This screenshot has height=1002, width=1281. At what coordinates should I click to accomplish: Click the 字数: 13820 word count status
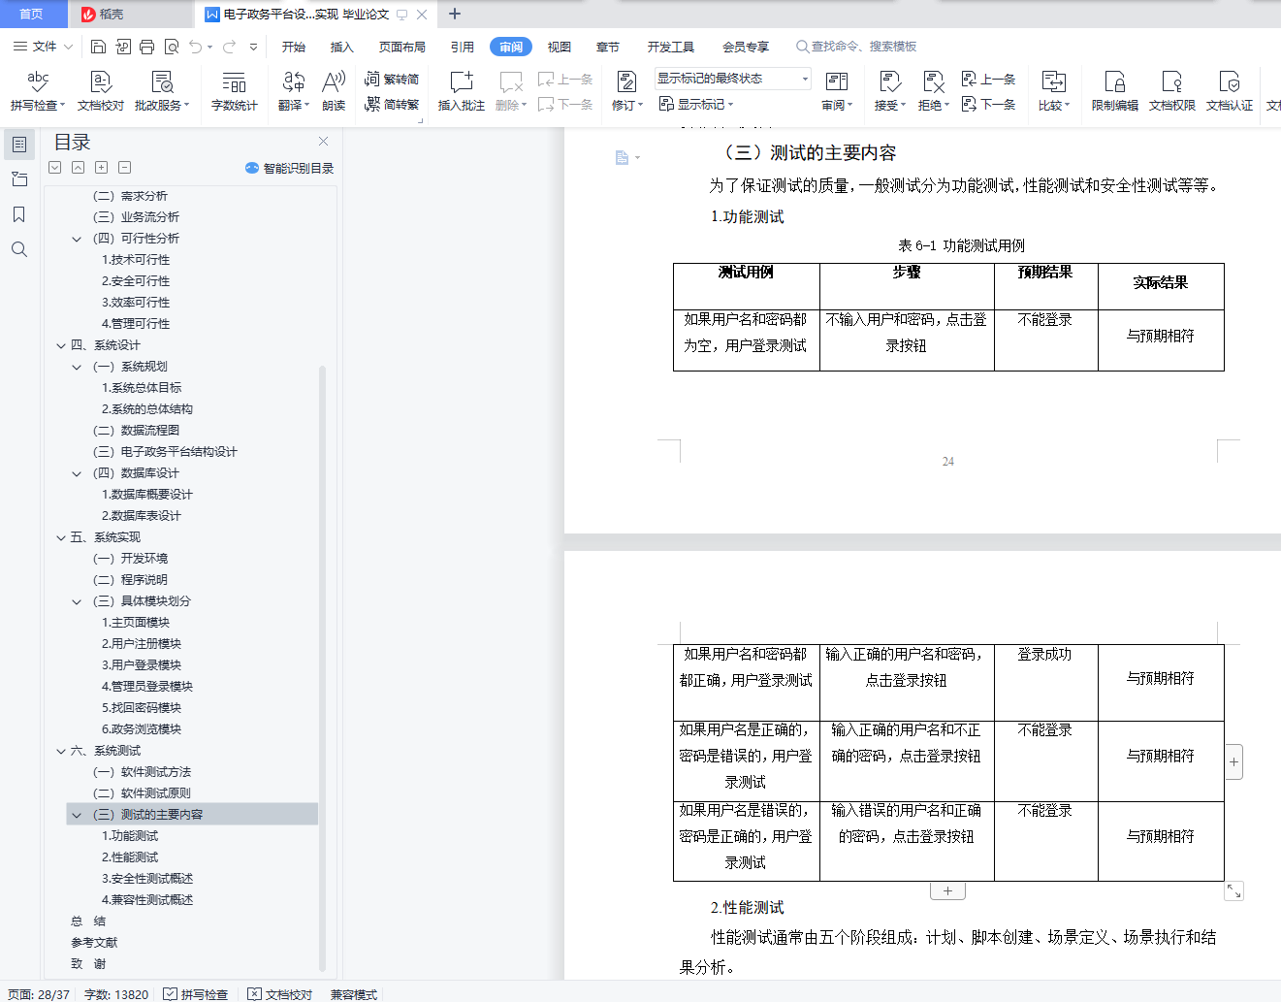[116, 994]
